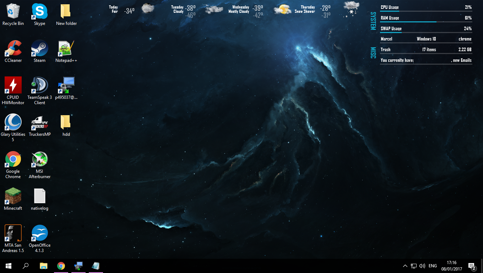This screenshot has width=483, height=273.
Task: Open Google Chrome desktop shortcut
Action: pos(13,165)
